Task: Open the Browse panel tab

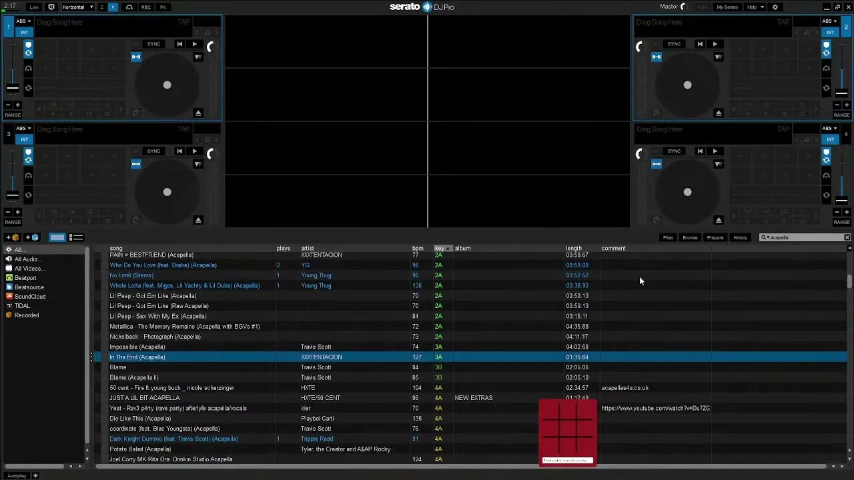Action: pos(690,237)
